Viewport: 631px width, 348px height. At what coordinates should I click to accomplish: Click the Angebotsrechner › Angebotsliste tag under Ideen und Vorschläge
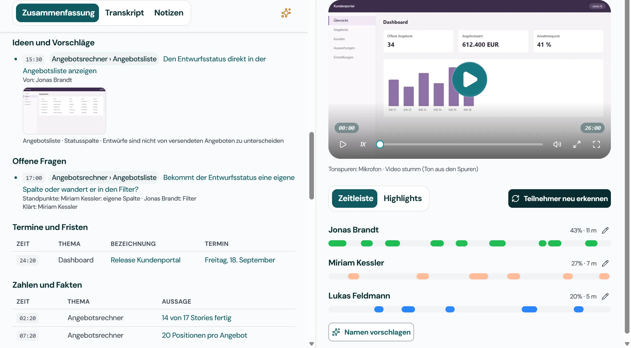[104, 59]
